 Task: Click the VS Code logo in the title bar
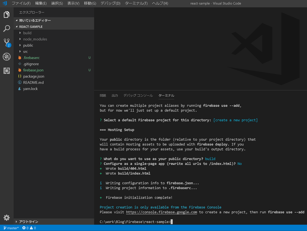pos(4,3)
